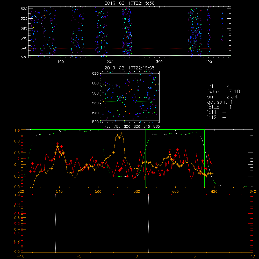Click the right thick green bar above profile plot

(x=175, y=129)
